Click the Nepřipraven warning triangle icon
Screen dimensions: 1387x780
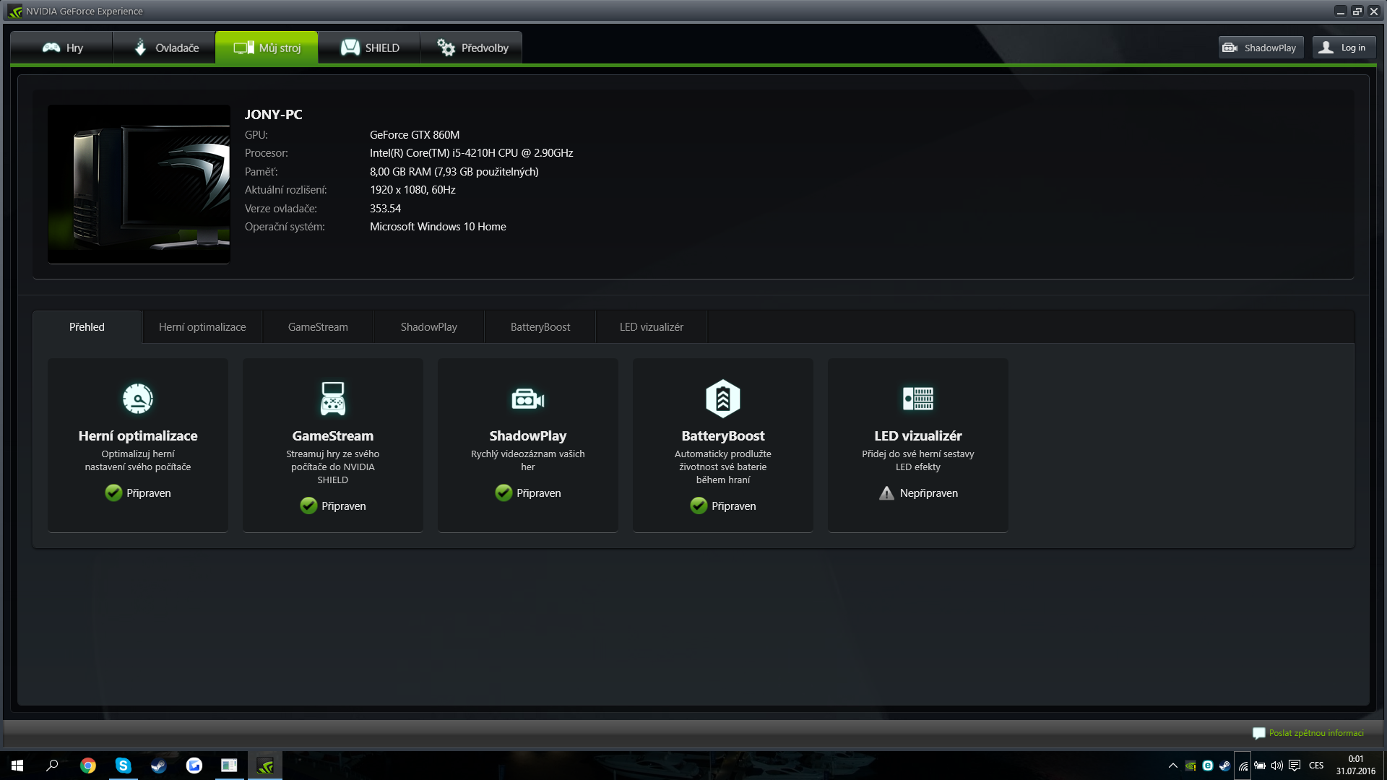pyautogui.click(x=886, y=493)
